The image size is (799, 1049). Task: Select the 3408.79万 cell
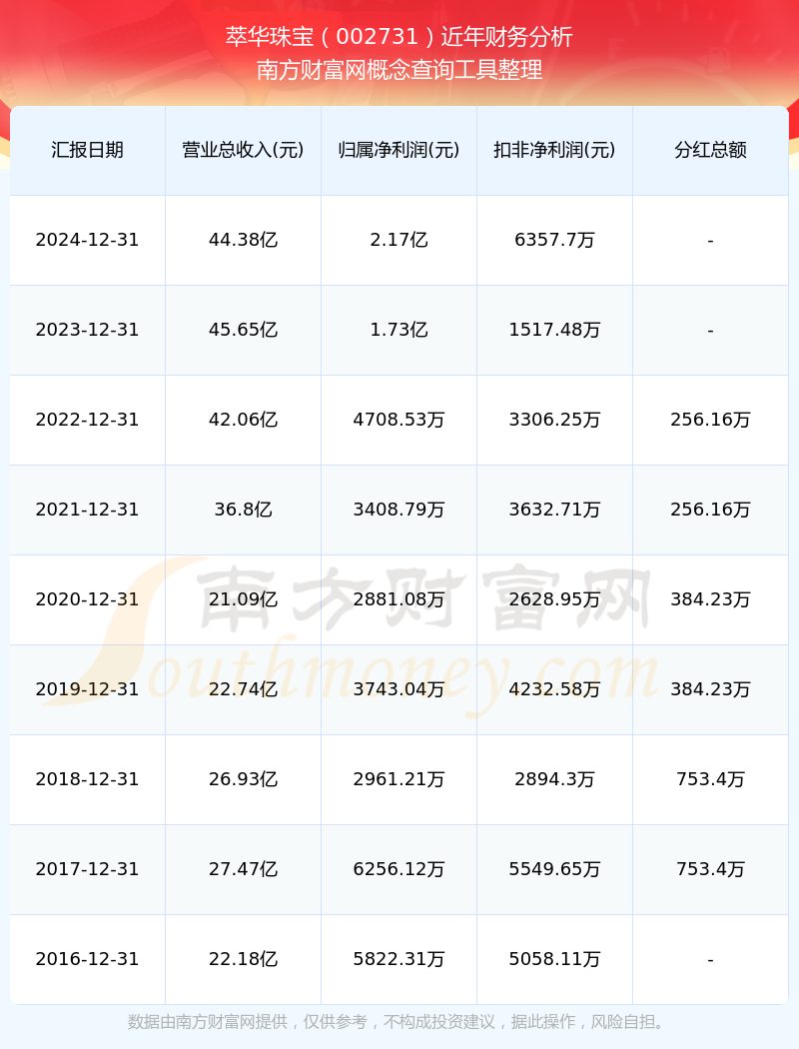pyautogui.click(x=399, y=510)
